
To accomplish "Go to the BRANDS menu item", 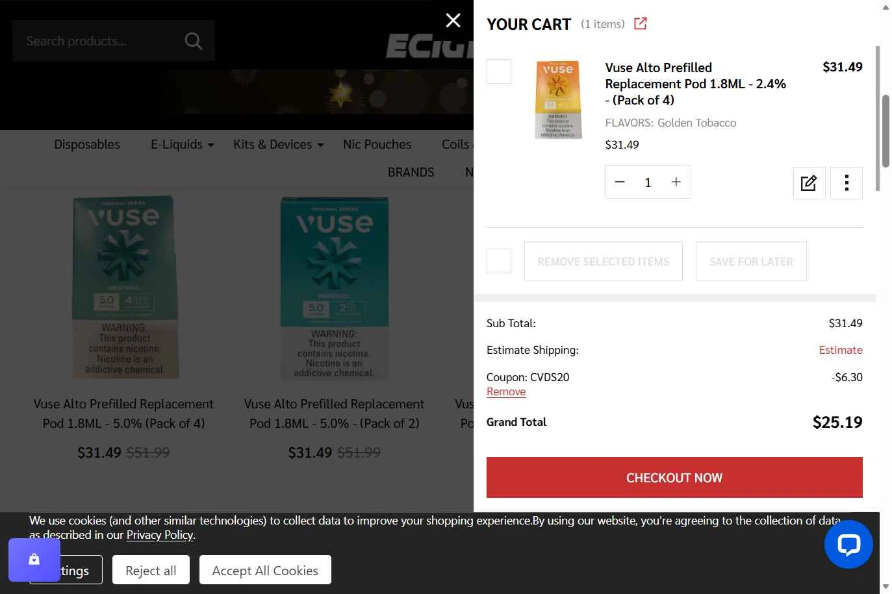I will click(x=411, y=172).
